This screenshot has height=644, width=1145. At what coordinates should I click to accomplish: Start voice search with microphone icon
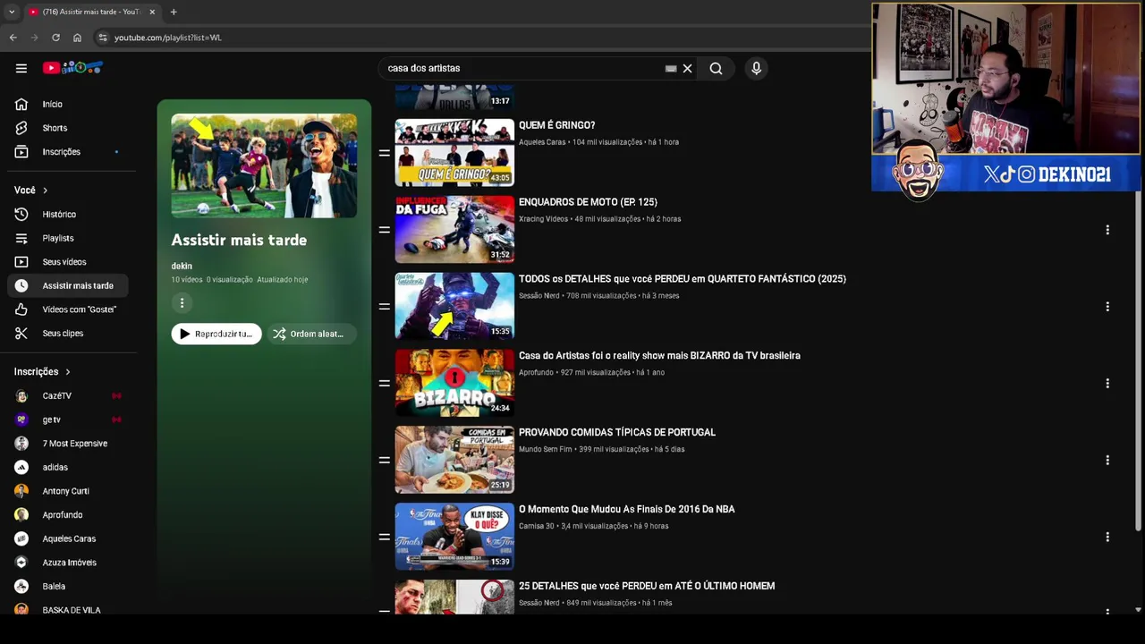pos(756,68)
